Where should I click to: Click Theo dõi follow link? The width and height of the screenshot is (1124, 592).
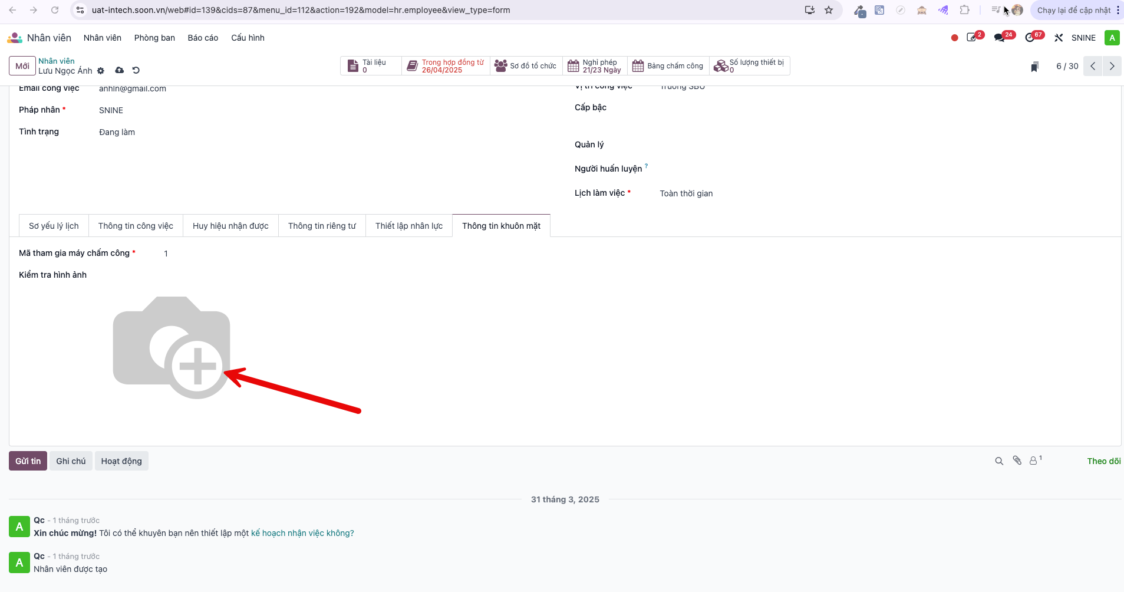coord(1104,461)
